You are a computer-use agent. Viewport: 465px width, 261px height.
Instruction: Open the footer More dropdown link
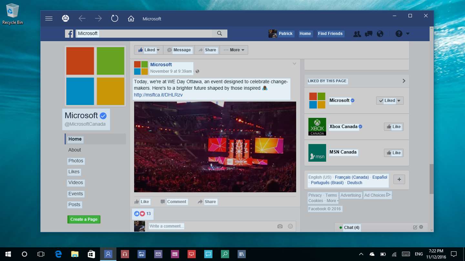coord(332,201)
